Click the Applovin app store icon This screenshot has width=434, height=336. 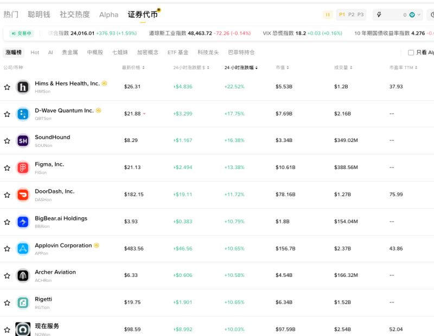click(22, 248)
